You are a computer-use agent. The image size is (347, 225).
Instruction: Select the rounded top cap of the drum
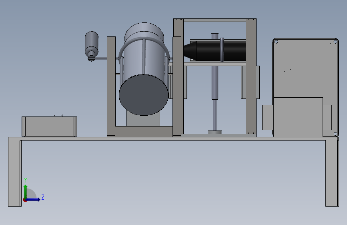pos(144,30)
